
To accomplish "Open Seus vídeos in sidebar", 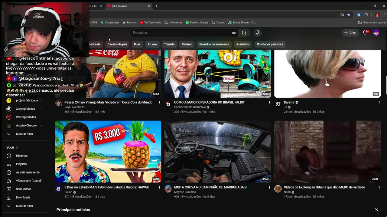I will click(24, 189).
